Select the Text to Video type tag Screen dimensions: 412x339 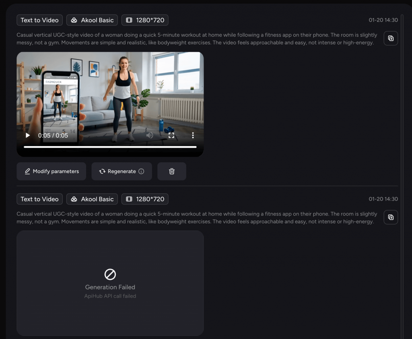(x=39, y=20)
